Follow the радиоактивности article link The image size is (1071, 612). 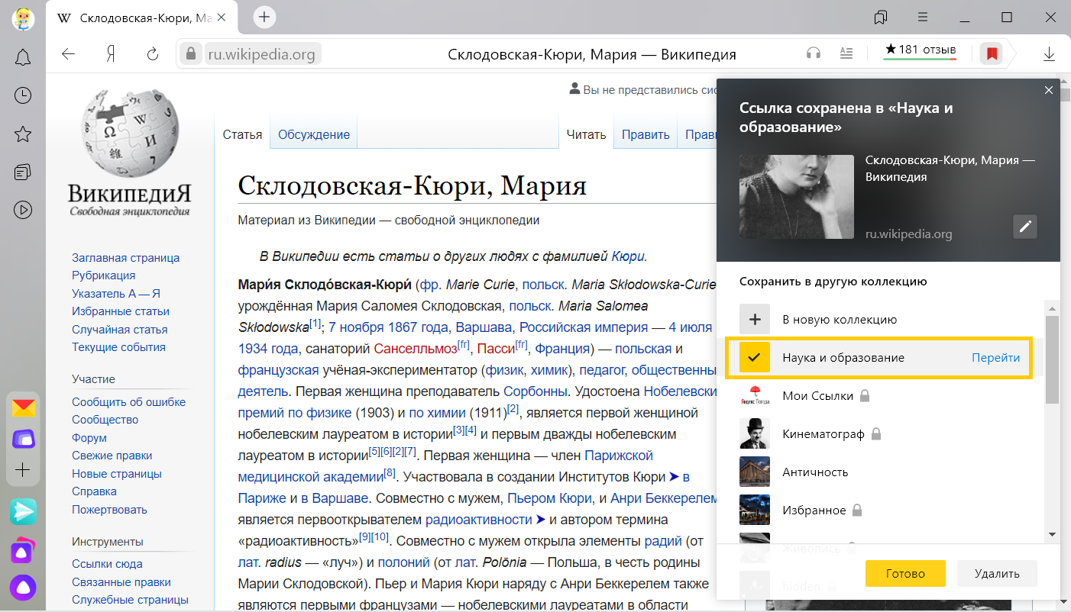[x=478, y=520]
